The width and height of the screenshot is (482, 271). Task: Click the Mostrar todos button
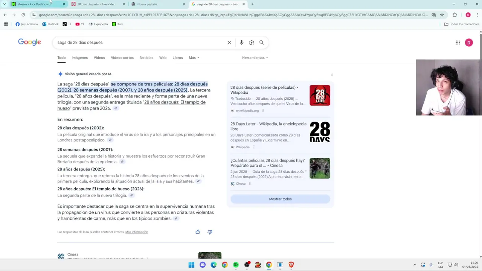280,199
